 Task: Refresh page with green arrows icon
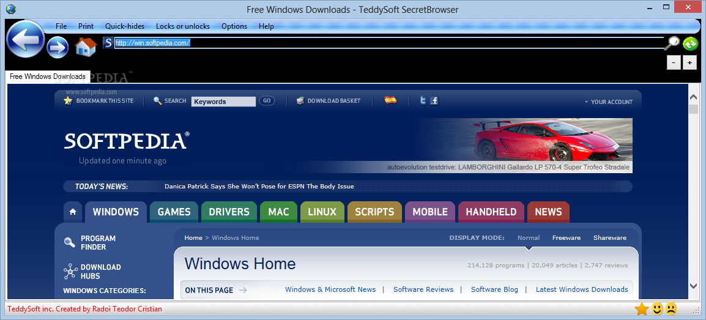690,43
